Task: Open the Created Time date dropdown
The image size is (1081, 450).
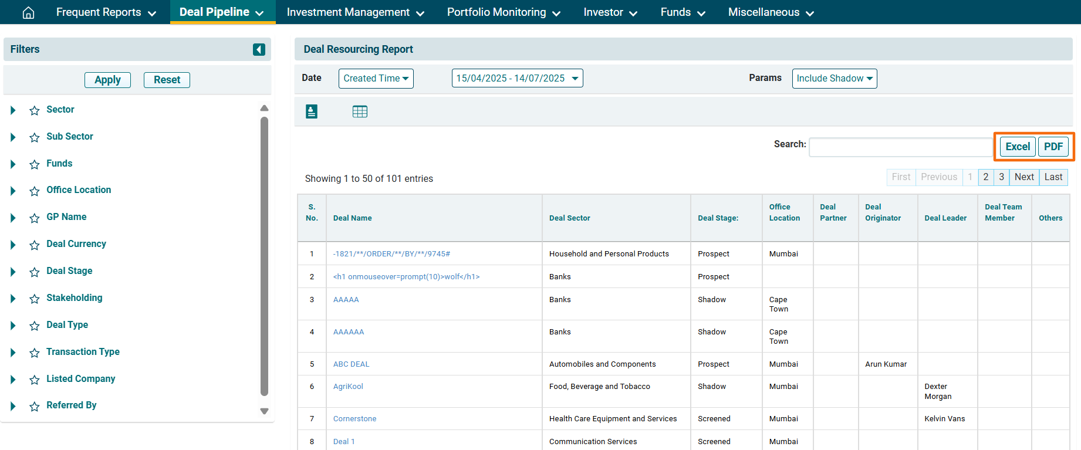Action: tap(376, 79)
